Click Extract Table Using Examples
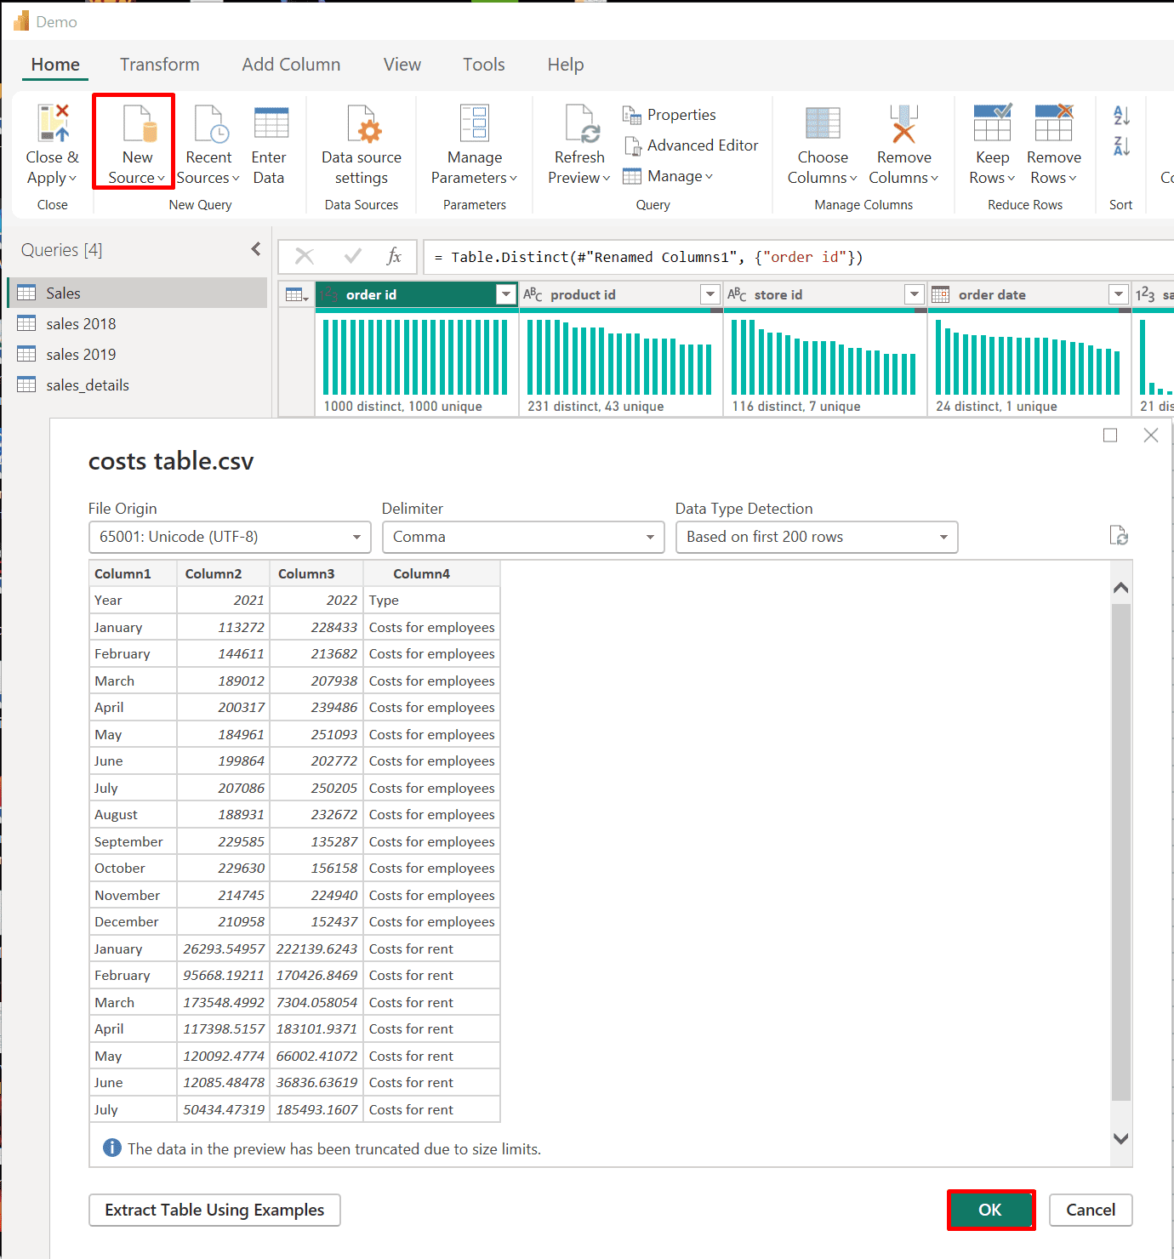 pos(214,1210)
